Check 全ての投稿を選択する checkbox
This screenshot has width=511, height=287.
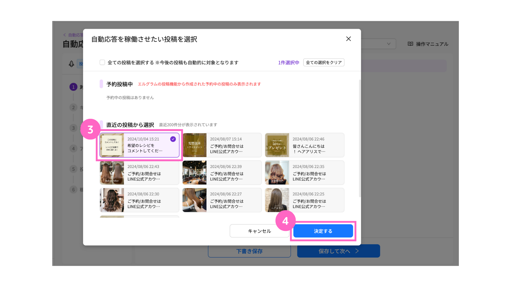pyautogui.click(x=102, y=62)
